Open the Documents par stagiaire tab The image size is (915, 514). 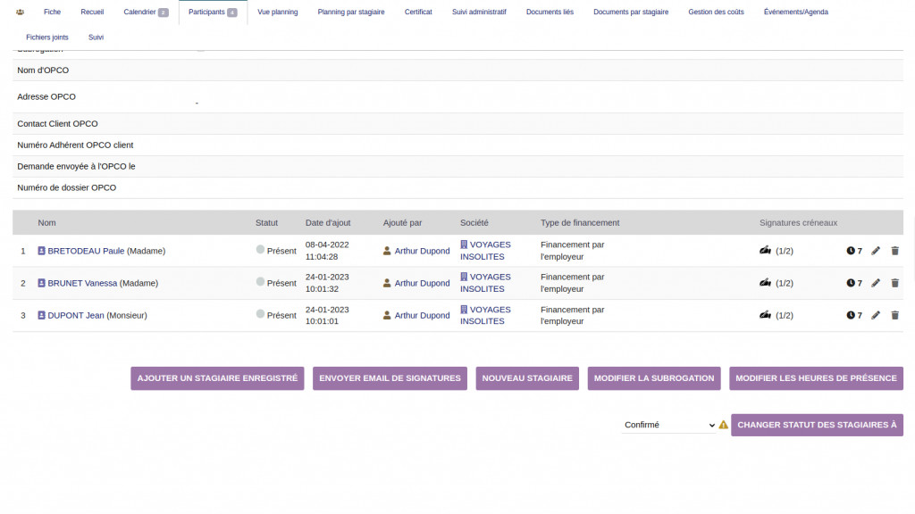(x=631, y=12)
